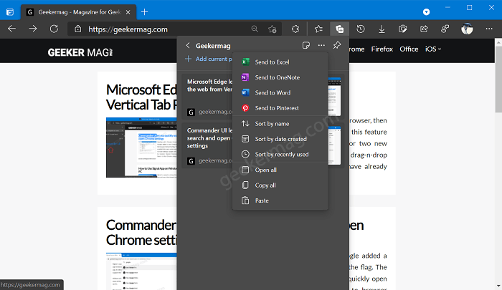Open the Commander article headline on page

(x=141, y=233)
